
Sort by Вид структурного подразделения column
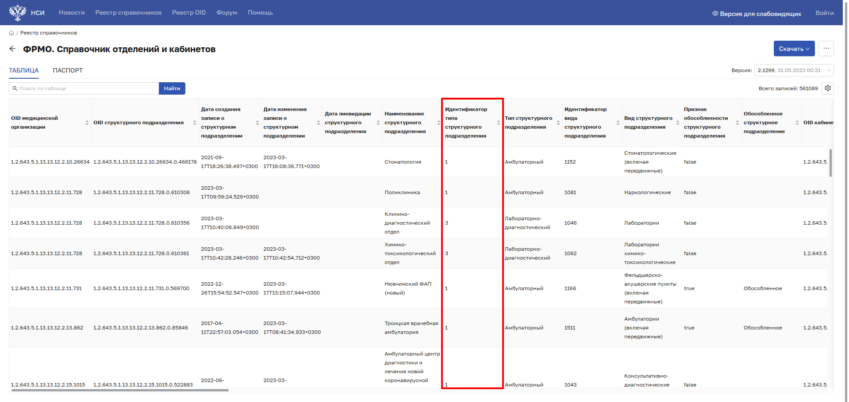[x=678, y=123]
